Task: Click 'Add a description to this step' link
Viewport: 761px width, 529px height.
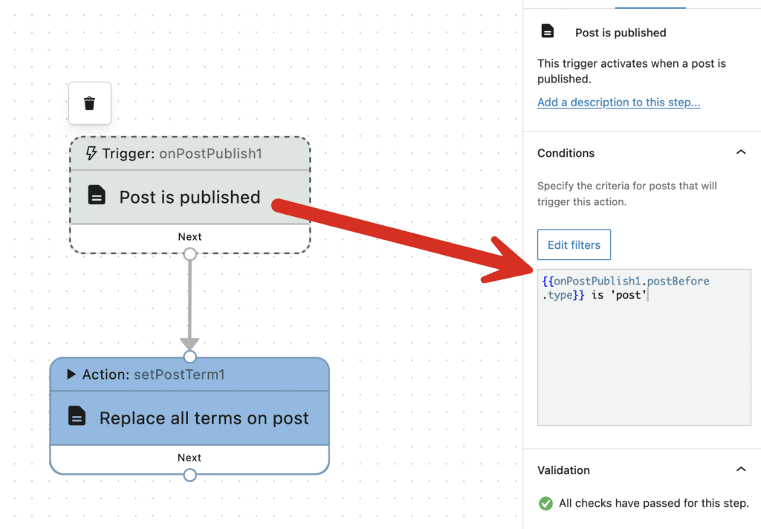Action: click(618, 103)
